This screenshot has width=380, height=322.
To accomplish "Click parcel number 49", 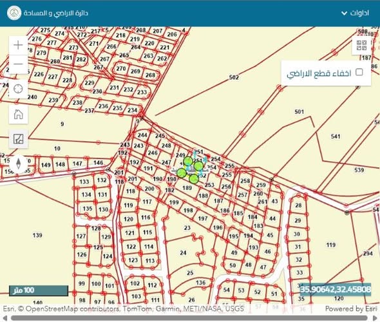I will coord(234,252).
